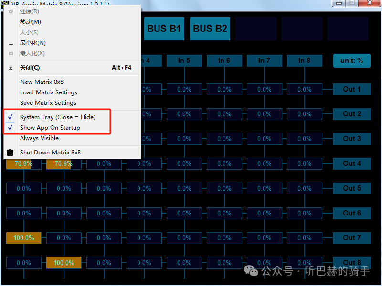Click the empty bus slot right of BUS B2
The image size is (382, 286).
[x=256, y=29]
